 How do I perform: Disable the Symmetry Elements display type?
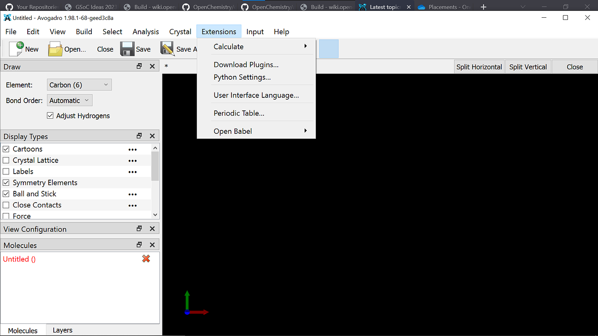tap(6, 182)
